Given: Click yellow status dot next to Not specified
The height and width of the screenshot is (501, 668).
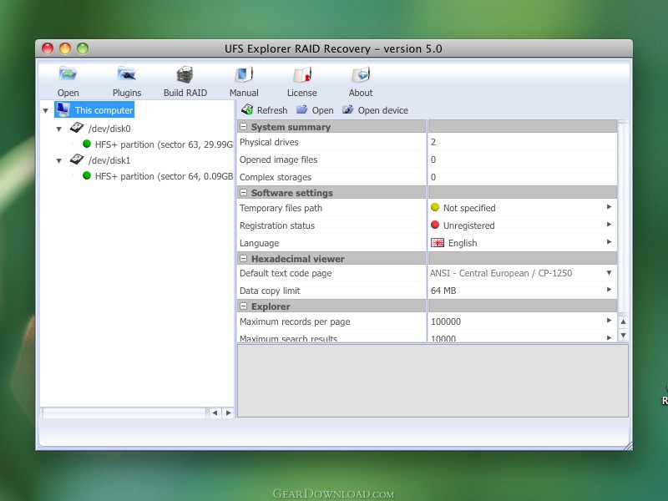Looking at the screenshot, I should pyautogui.click(x=435, y=207).
